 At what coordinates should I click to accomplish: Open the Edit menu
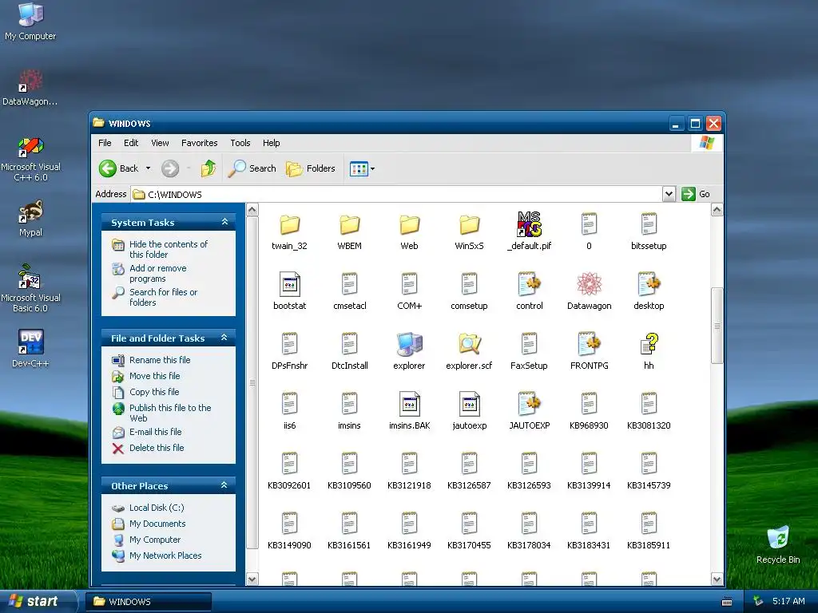pyautogui.click(x=131, y=143)
